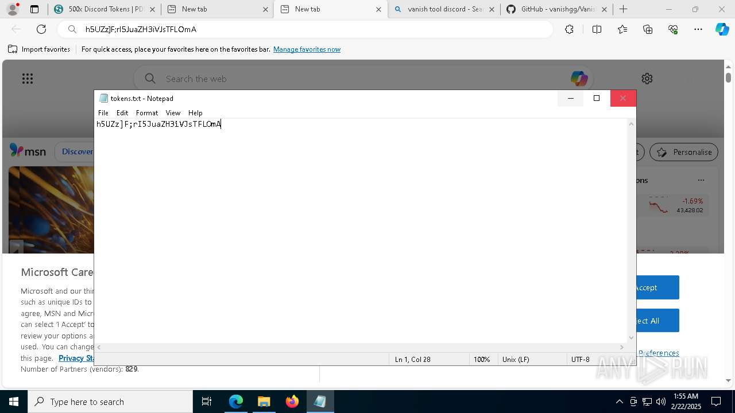
Task: Click the Unix (LF) status text
Action: click(516, 360)
